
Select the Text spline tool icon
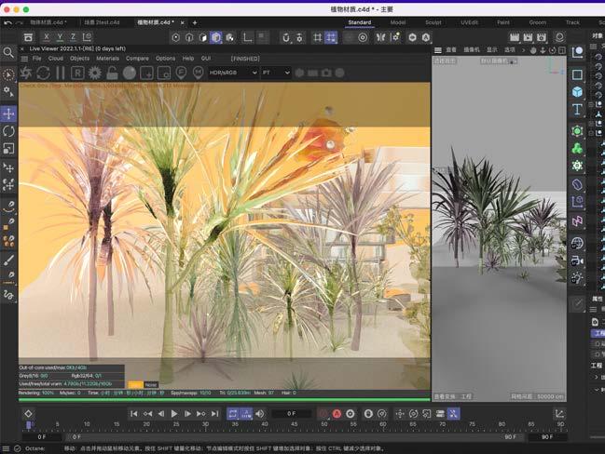577,110
